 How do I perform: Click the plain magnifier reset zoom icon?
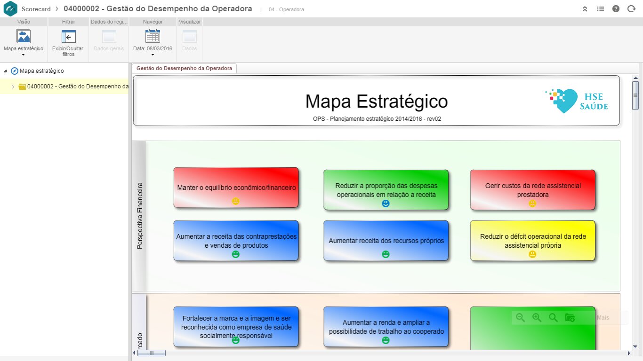(x=553, y=318)
